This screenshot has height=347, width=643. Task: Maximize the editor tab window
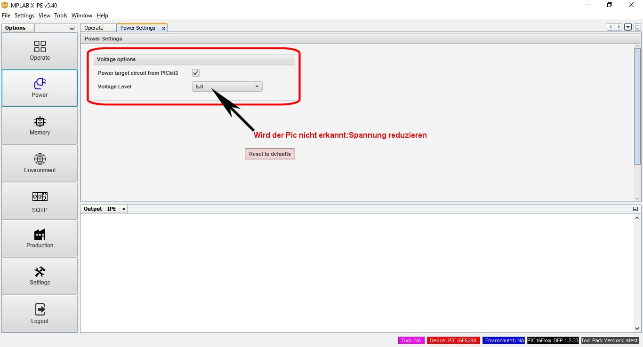[x=637, y=27]
